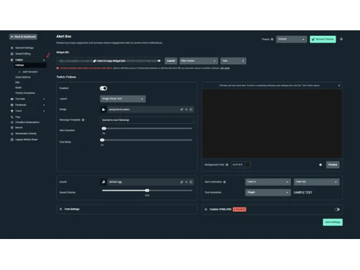Open the Fade In animation dropdown
Viewport: 360px width, 270px height.
tap(268, 182)
